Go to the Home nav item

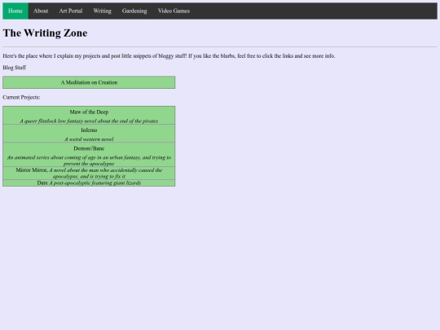click(15, 11)
